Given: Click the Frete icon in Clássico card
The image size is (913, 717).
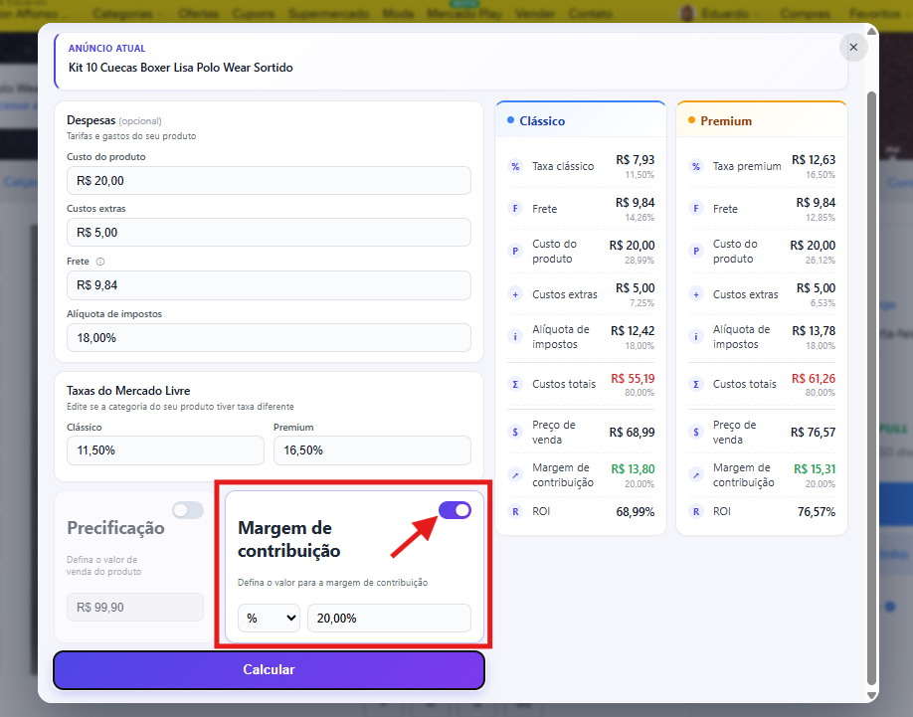Looking at the screenshot, I should click(515, 209).
